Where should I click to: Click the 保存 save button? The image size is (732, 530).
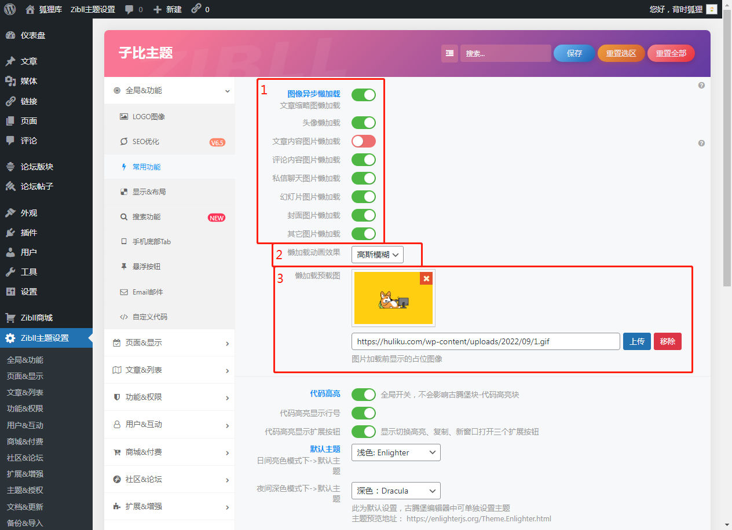574,53
